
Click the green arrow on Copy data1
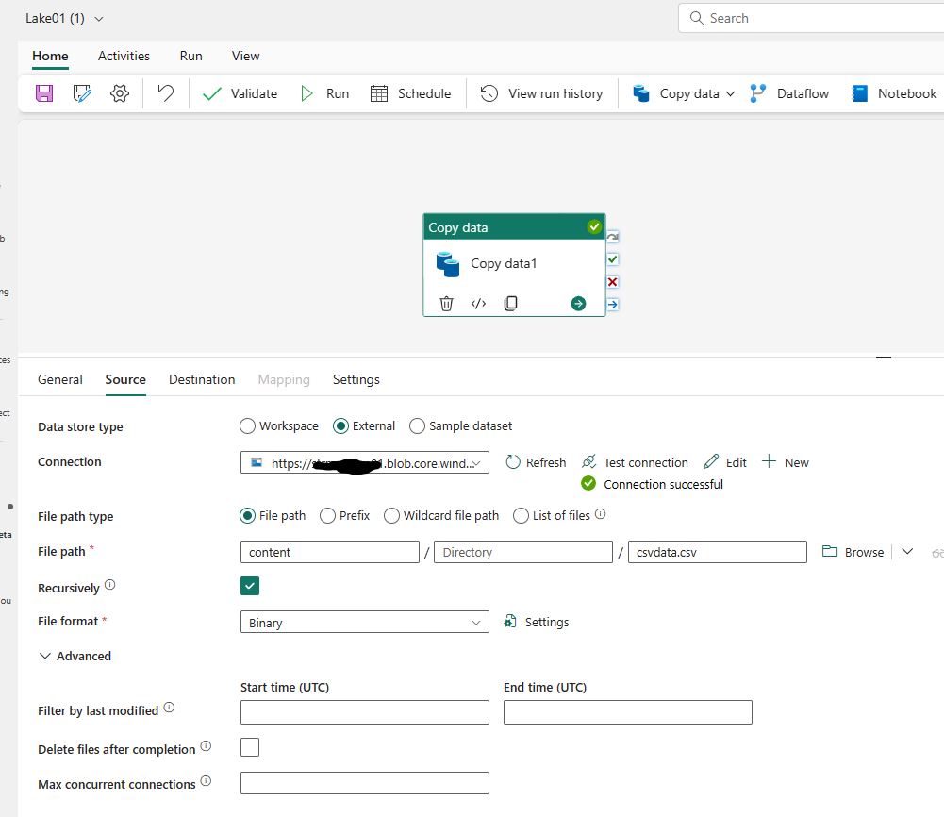click(578, 304)
